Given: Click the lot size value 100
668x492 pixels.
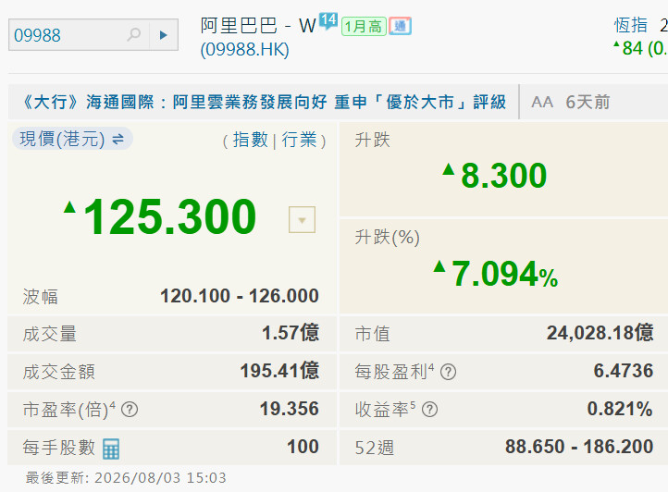Looking at the screenshot, I should 303,447.
